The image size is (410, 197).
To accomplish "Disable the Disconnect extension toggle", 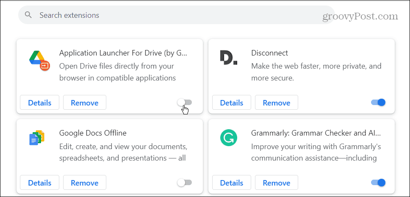I will (x=378, y=103).
